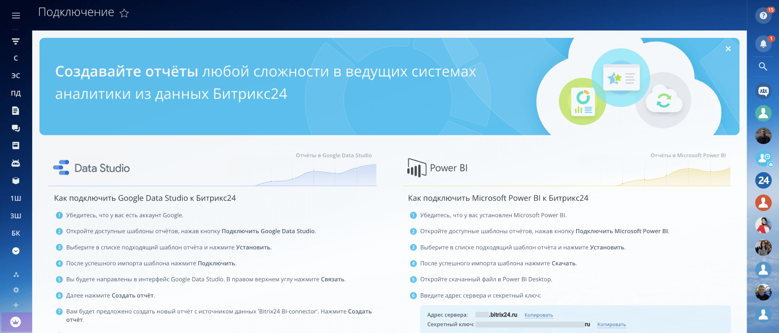Viewport: 779px width, 333px height.
Task: Add the Подключение page to favorites with the star
Action: click(124, 13)
